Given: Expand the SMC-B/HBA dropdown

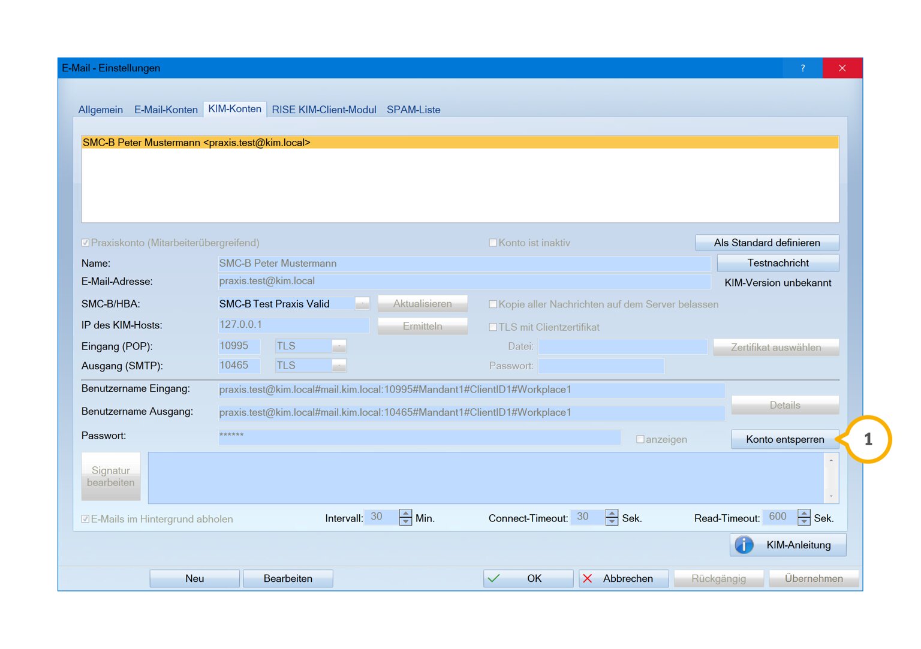Looking at the screenshot, I should [362, 304].
